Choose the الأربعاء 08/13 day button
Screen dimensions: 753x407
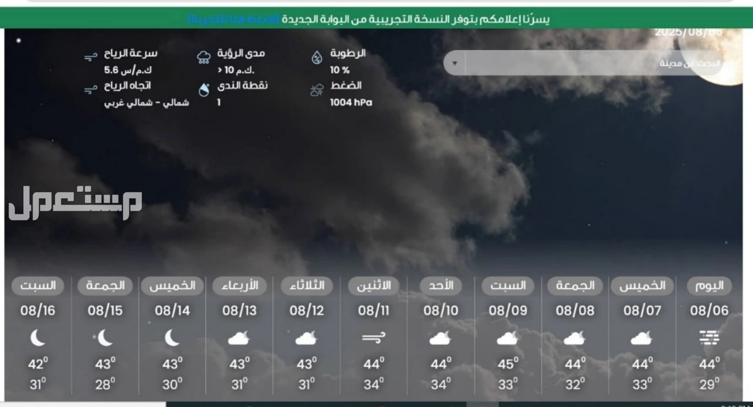point(240,286)
